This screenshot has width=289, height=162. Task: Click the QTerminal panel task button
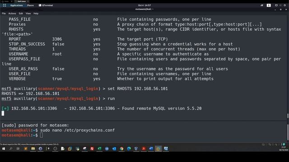[46, 5]
